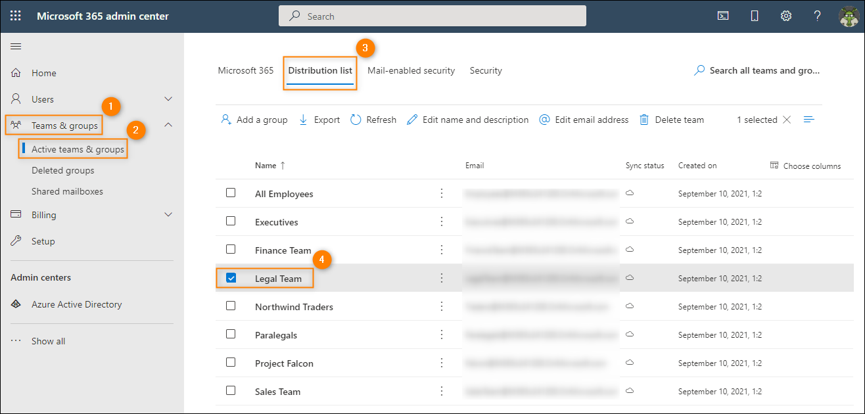This screenshot has width=865, height=414.
Task: Open the app launcher waffle icon
Action: point(16,16)
